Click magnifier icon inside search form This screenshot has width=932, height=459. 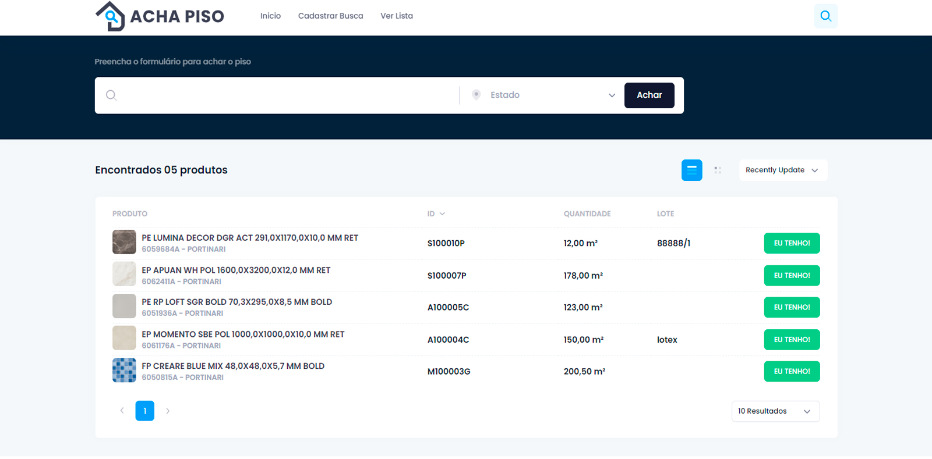point(111,95)
